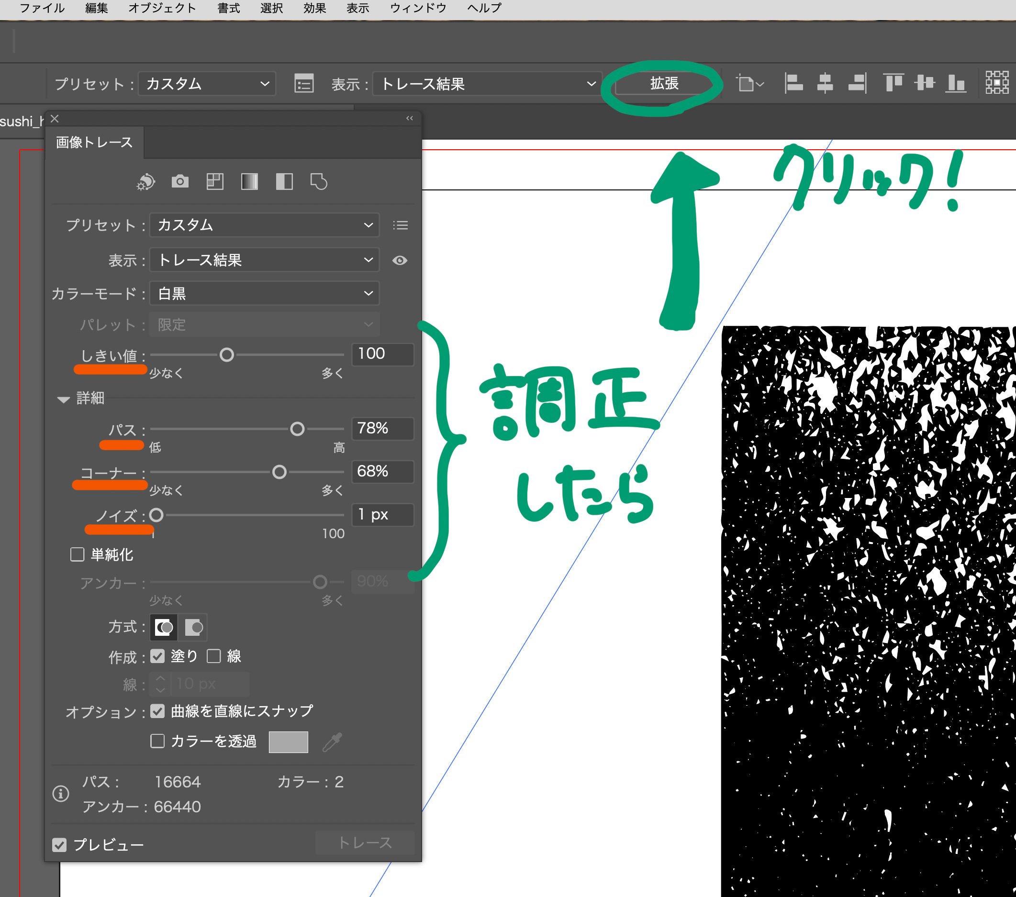Open カラーモード dropdown 白黒
Screen dimensions: 1016x897
coord(264,293)
